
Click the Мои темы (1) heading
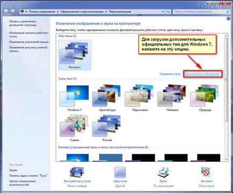click(67, 36)
